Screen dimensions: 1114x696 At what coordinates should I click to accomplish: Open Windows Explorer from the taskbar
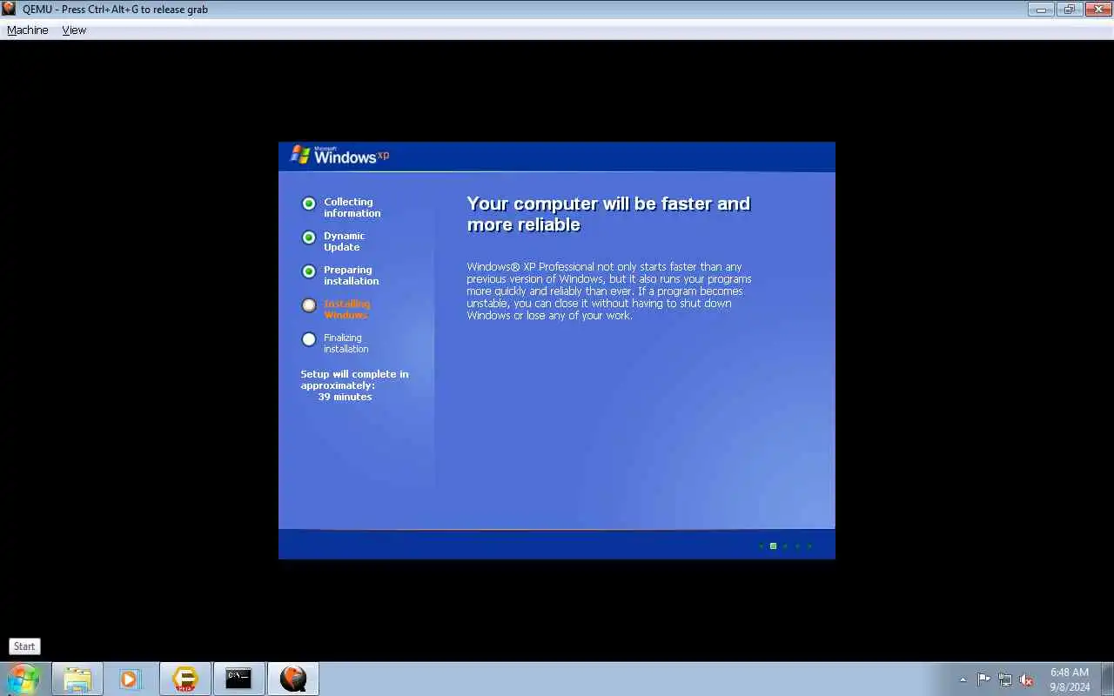pyautogui.click(x=77, y=679)
